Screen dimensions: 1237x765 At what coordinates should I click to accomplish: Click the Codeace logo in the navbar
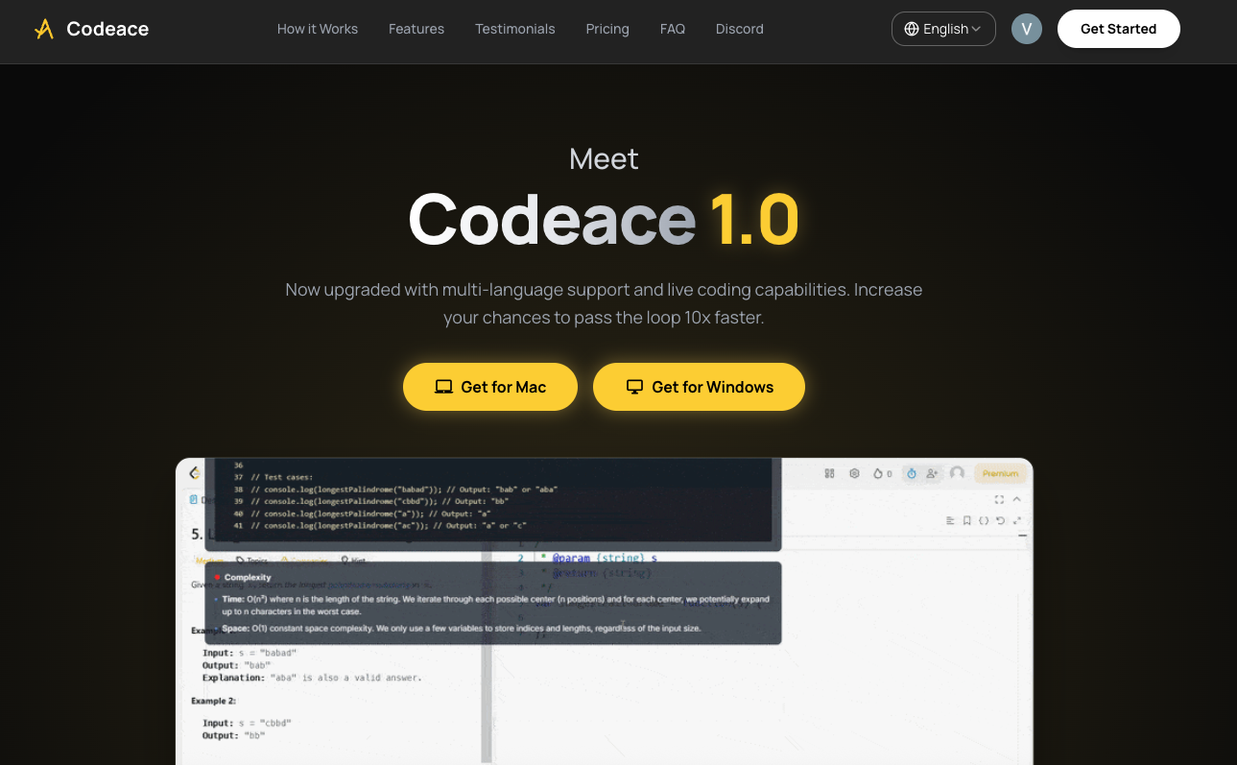(91, 29)
